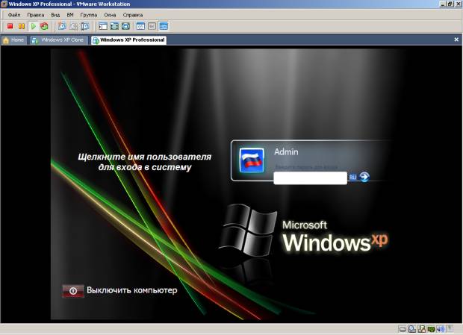Click the summary view toolbar icon
The image size is (463, 335).
tap(140, 26)
